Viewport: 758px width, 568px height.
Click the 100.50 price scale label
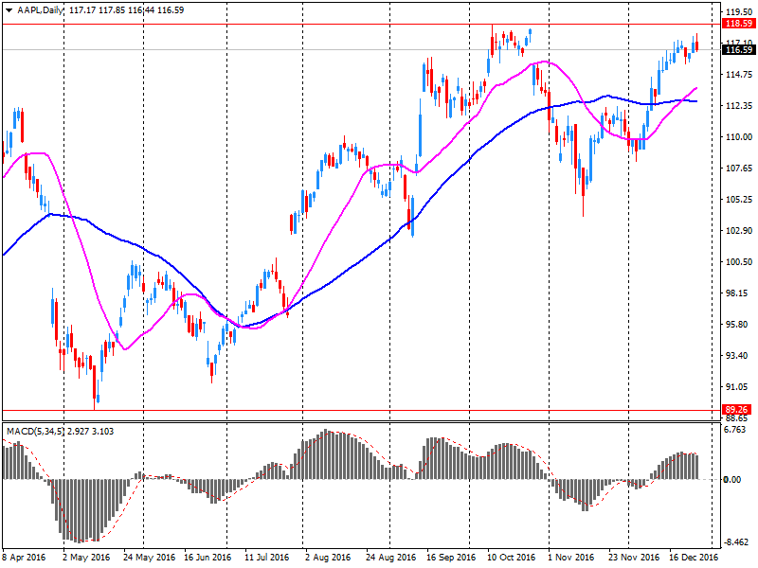click(737, 262)
